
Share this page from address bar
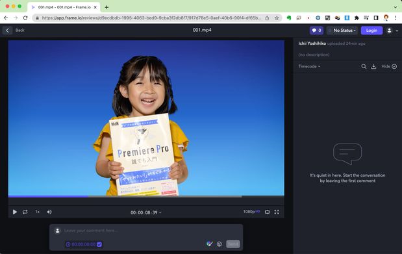click(x=267, y=18)
